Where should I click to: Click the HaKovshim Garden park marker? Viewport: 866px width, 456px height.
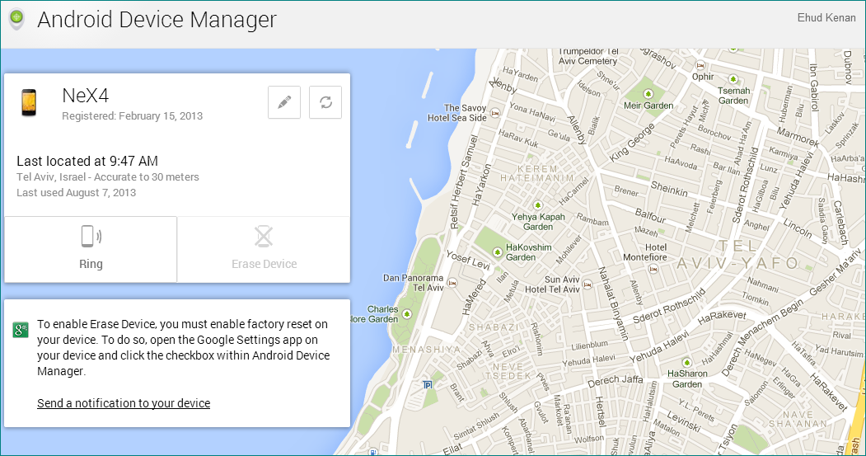tap(497, 252)
